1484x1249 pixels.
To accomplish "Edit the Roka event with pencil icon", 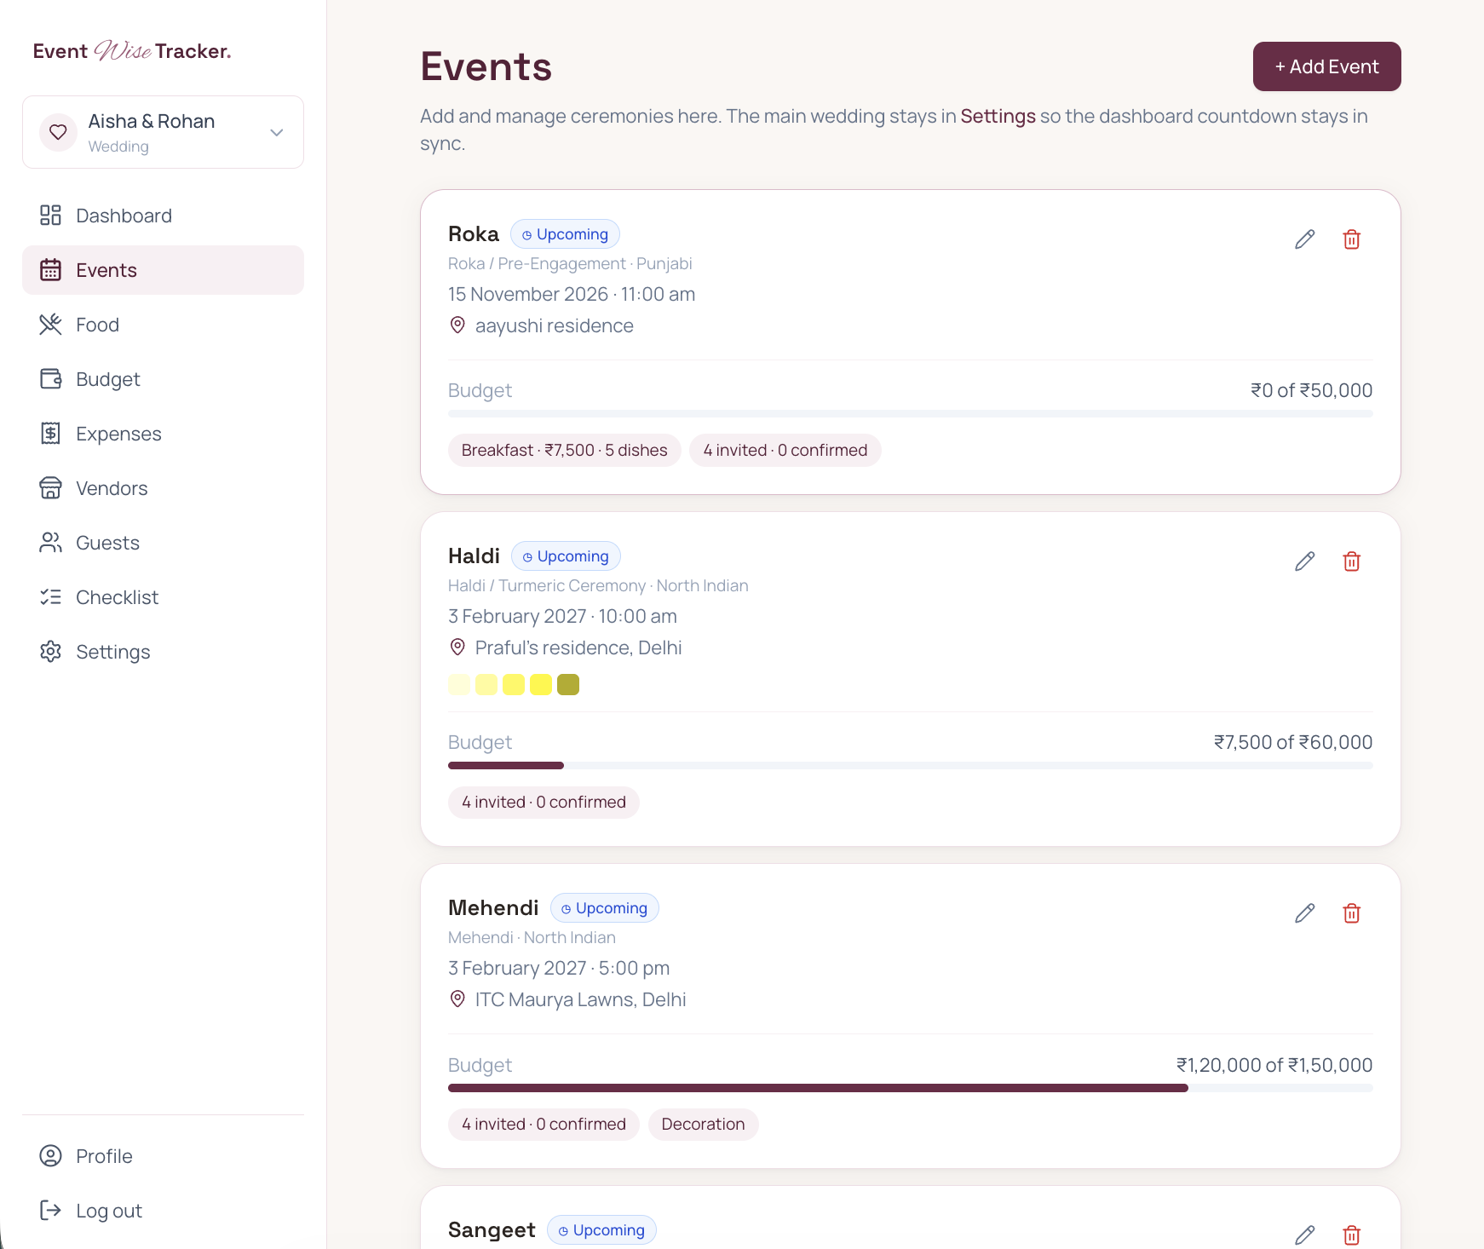I will point(1304,239).
